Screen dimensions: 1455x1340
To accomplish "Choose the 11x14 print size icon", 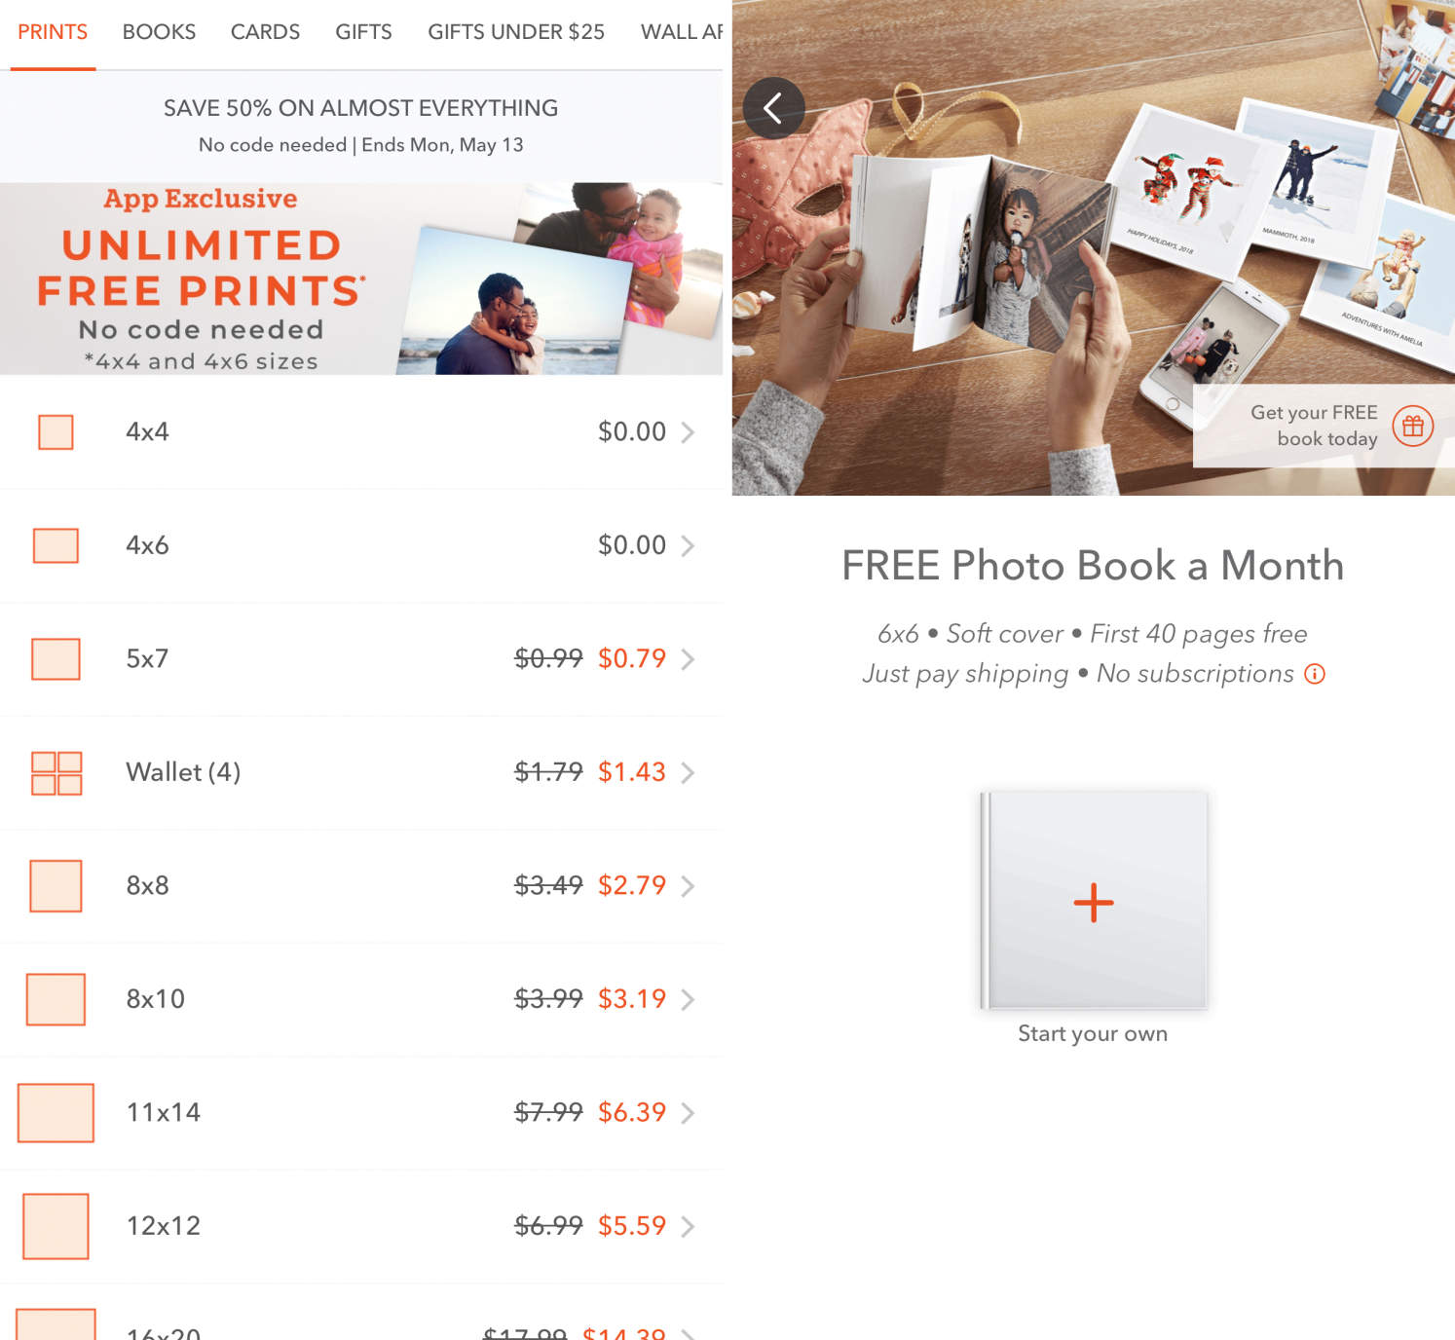I will coord(56,1113).
